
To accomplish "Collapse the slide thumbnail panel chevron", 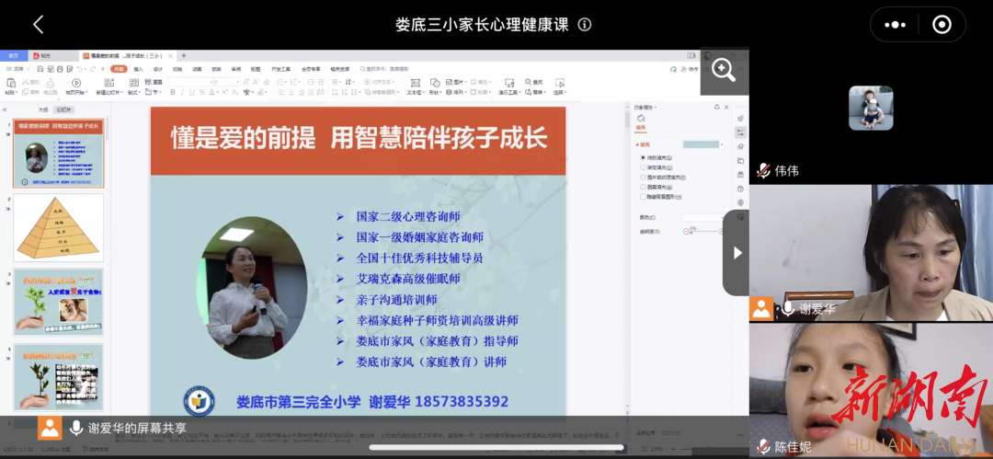I will [5, 109].
